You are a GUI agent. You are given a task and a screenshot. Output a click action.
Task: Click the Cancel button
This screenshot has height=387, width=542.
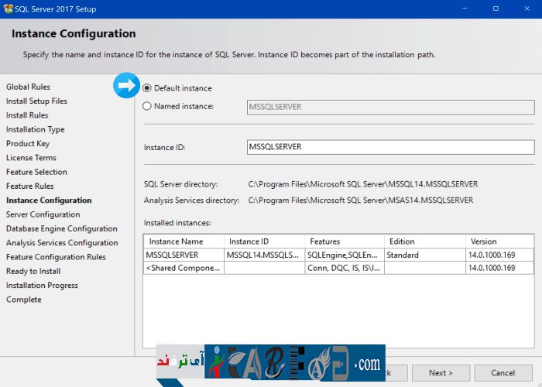click(x=503, y=372)
